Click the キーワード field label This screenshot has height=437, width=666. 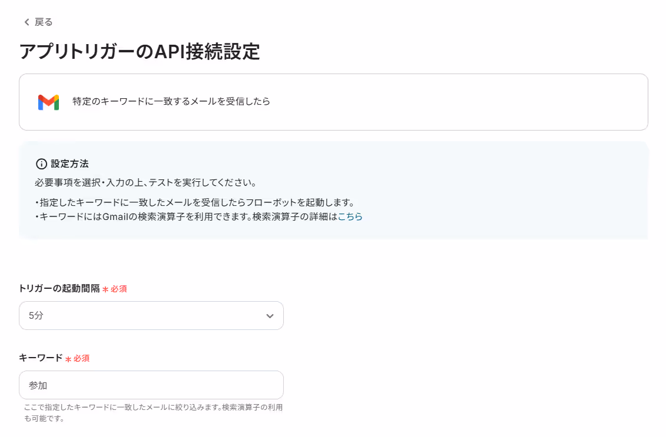click(x=41, y=358)
